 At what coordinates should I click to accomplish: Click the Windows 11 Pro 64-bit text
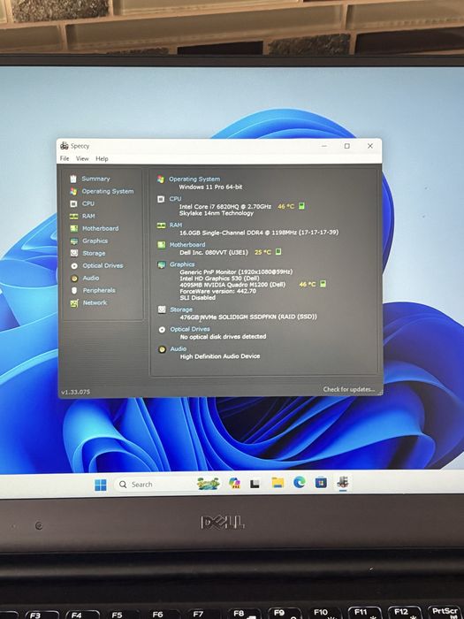tap(210, 187)
